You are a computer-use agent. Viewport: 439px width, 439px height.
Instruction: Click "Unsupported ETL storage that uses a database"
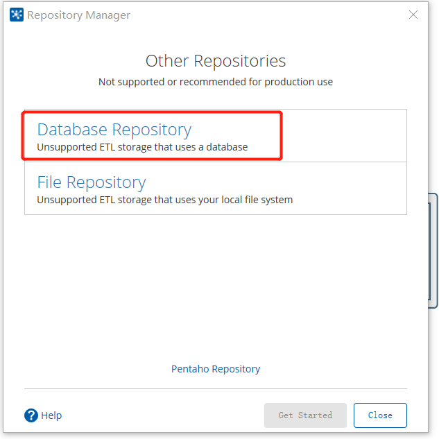coord(142,147)
